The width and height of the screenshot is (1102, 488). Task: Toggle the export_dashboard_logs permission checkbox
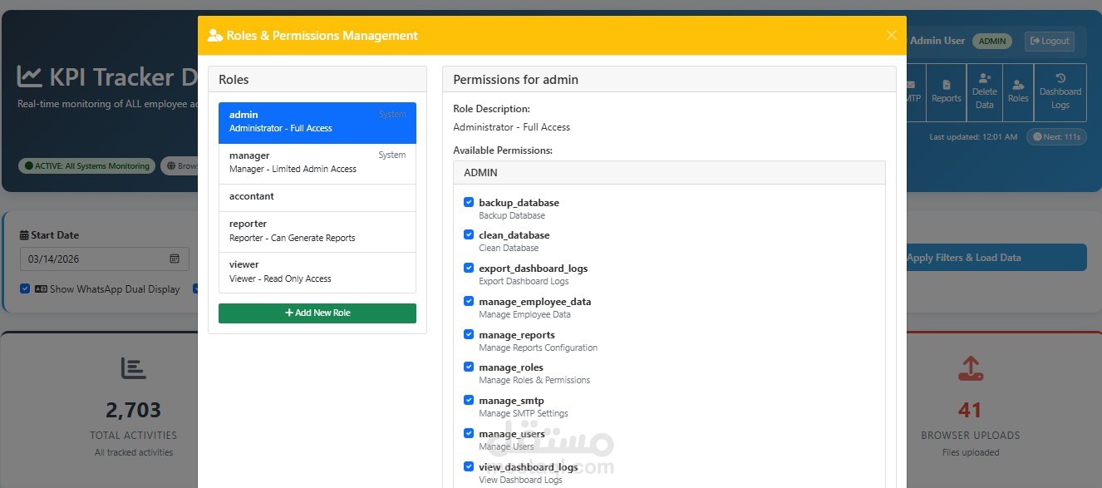[469, 268]
